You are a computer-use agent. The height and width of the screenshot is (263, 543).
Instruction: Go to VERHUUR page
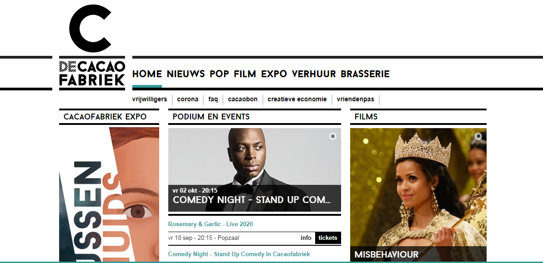pos(314,74)
